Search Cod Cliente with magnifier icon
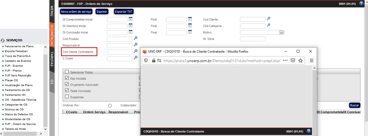Viewport: 368px width, 136px height. click(x=268, y=19)
